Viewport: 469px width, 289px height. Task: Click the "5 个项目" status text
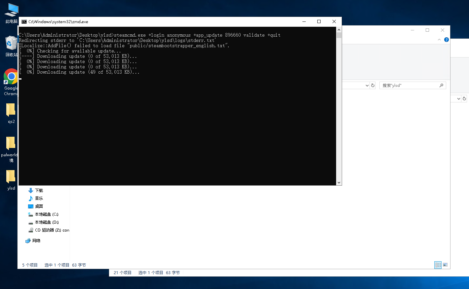[30, 265]
